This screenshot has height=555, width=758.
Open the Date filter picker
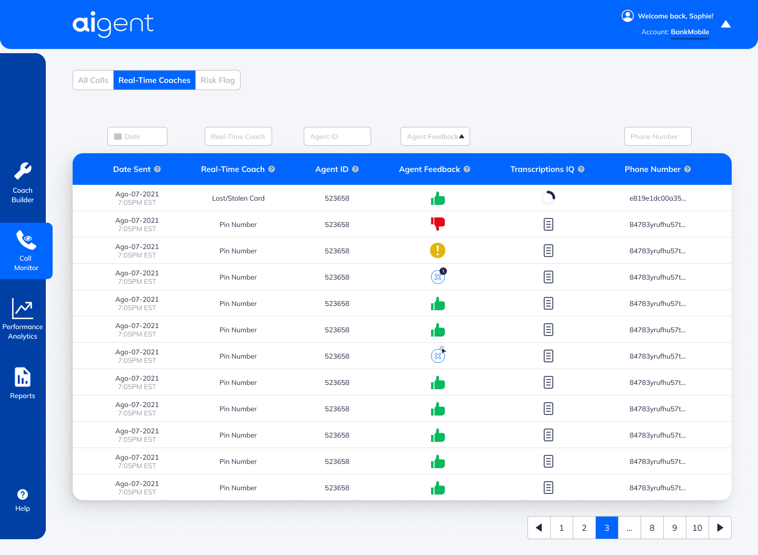pyautogui.click(x=137, y=136)
